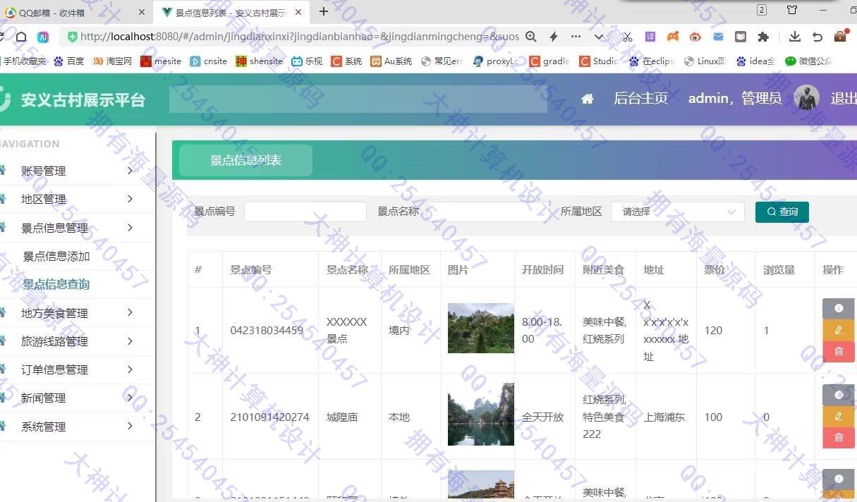Go to 后台主页

tap(640, 99)
